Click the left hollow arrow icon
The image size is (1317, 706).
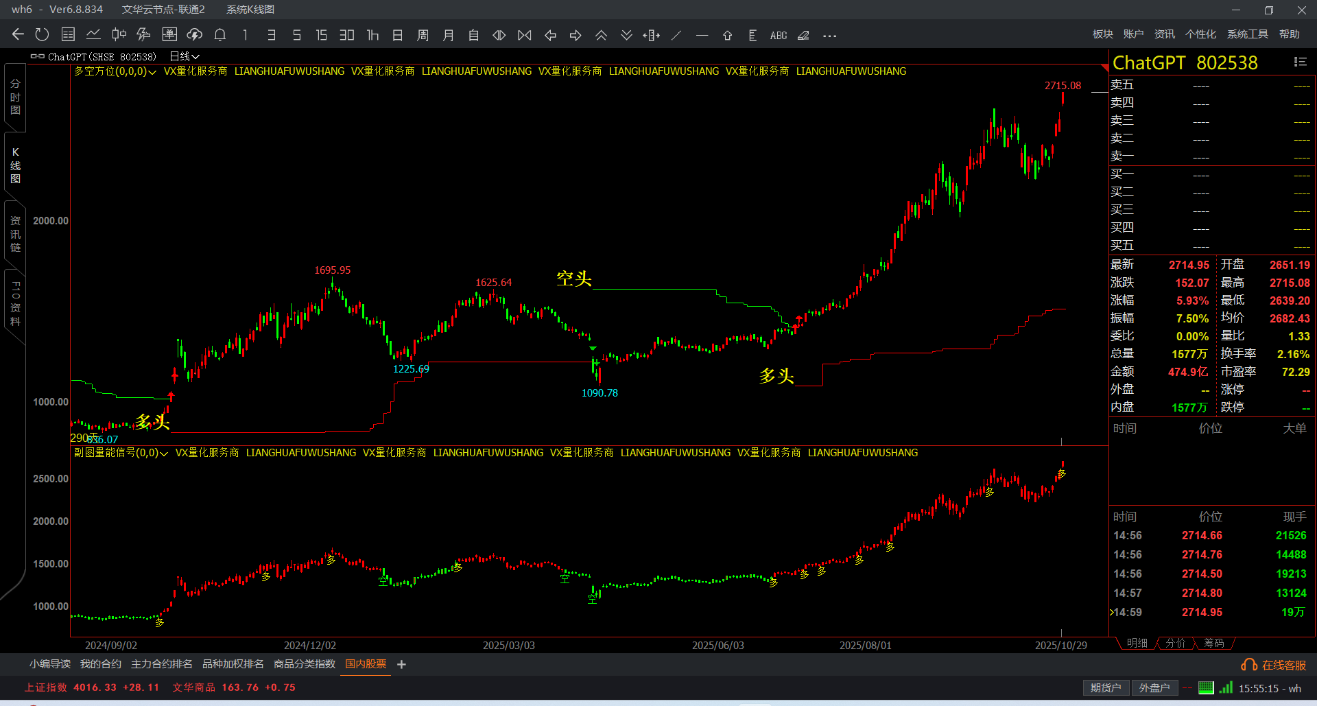tap(550, 35)
